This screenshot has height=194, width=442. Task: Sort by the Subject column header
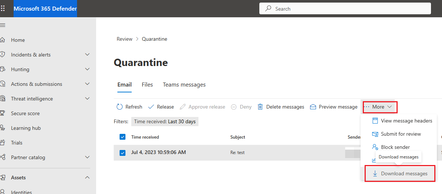pyautogui.click(x=238, y=137)
